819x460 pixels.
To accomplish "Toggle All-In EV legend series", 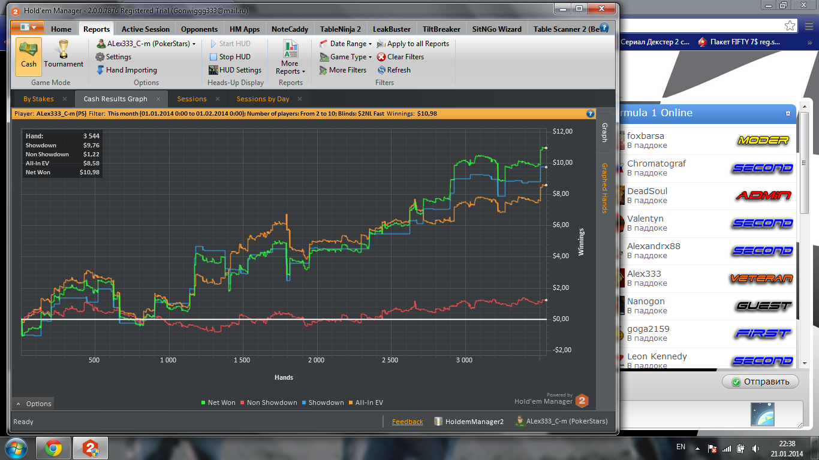I will pos(365,402).
